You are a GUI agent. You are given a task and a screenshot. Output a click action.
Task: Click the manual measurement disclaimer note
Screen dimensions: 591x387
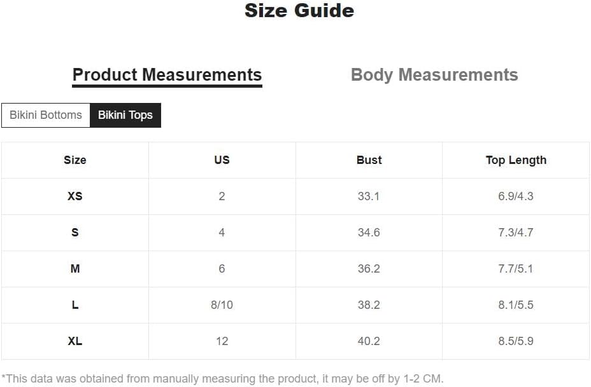click(x=222, y=379)
